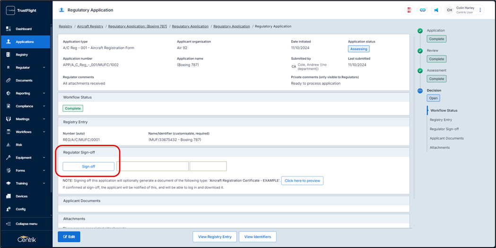
Task: Jump to Applicant Documents section link
Action: [x=446, y=138]
